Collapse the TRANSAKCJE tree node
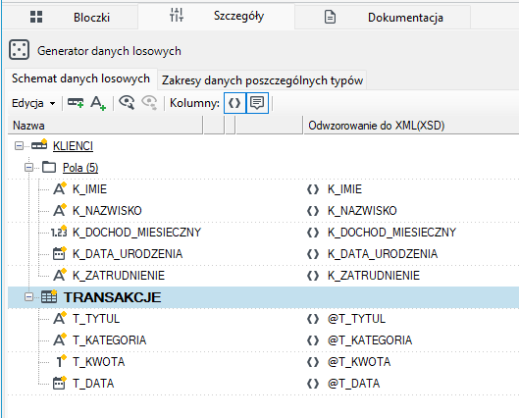The width and height of the screenshot is (519, 418). click(29, 297)
